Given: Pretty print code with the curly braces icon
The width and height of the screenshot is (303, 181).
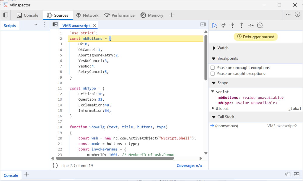Looking at the screenshot, I should pyautogui.click(x=55, y=166).
